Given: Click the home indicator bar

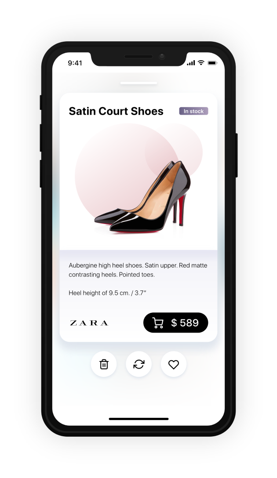Looking at the screenshot, I should click(x=138, y=419).
